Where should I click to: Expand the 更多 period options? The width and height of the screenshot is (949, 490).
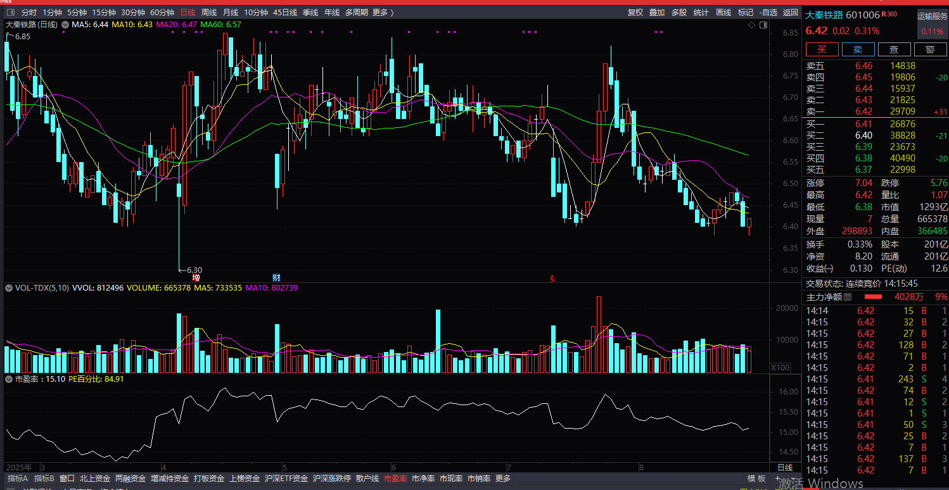coord(383,13)
